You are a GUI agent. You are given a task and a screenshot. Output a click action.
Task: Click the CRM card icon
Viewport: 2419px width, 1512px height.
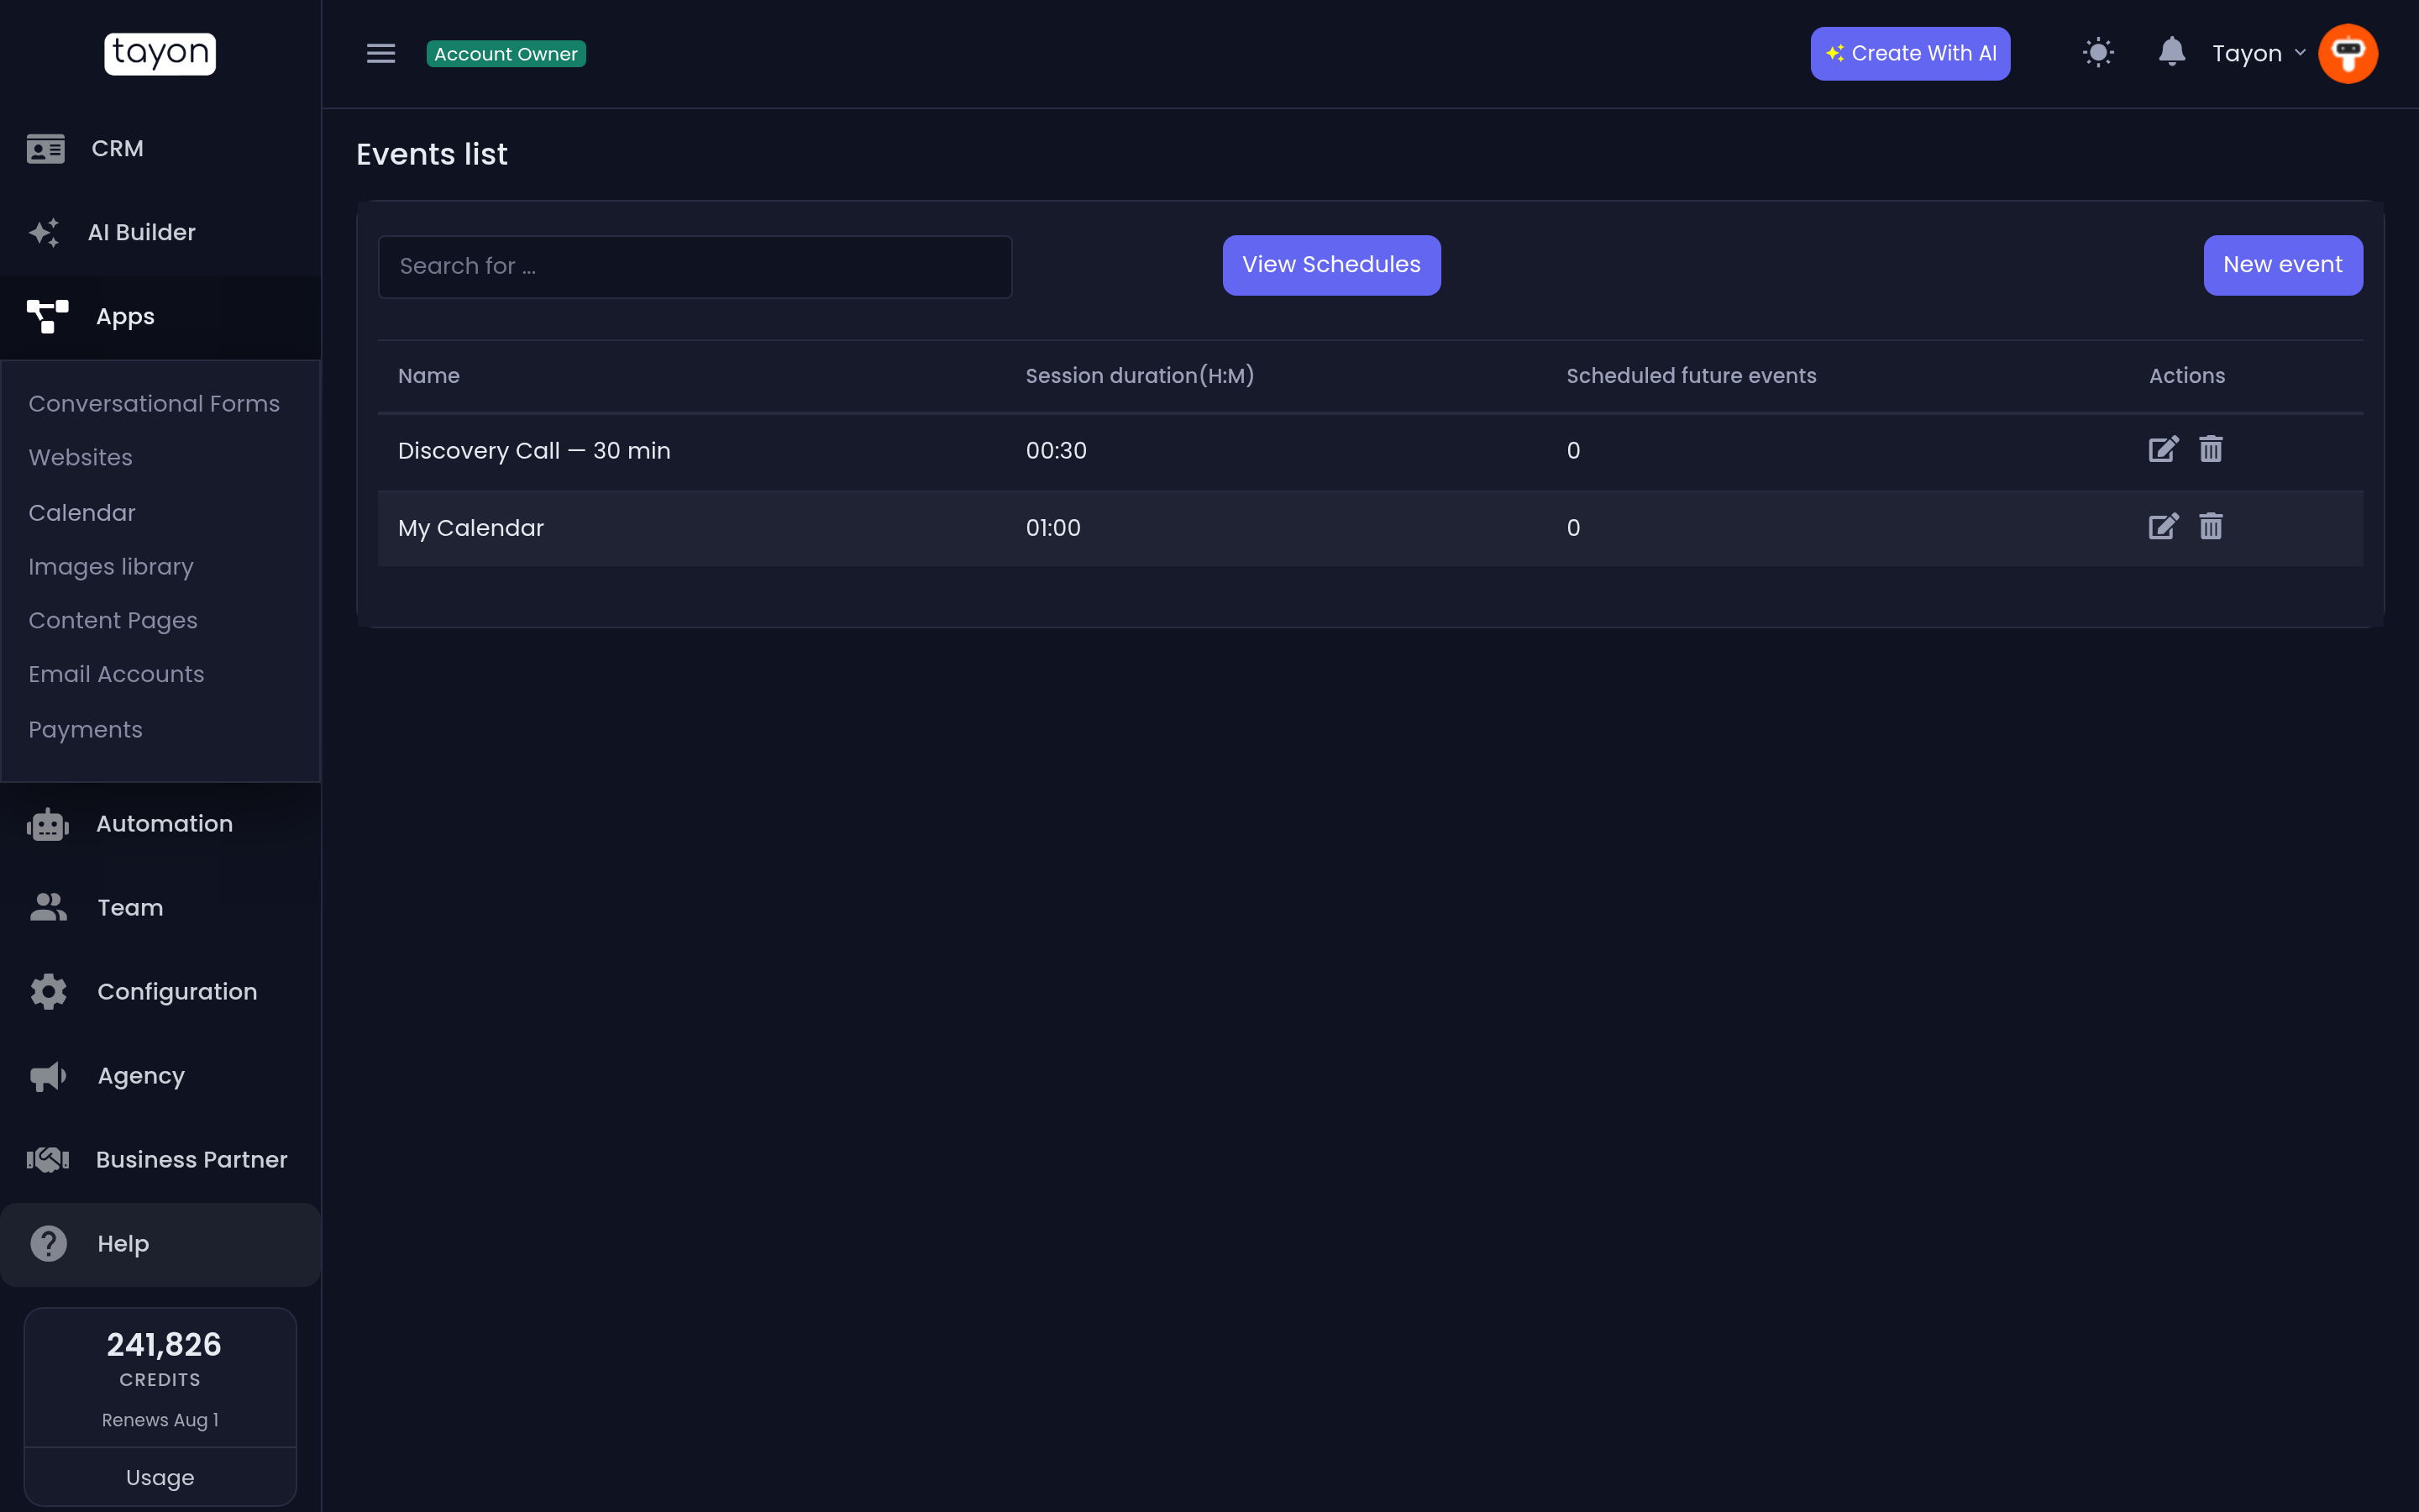coord(46,149)
